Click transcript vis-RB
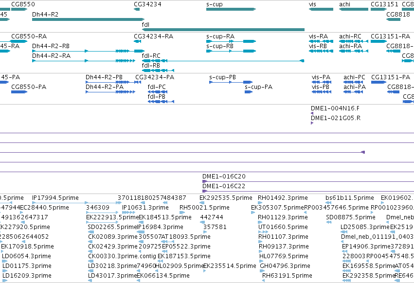This screenshot has height=283, width=414. 318,46
